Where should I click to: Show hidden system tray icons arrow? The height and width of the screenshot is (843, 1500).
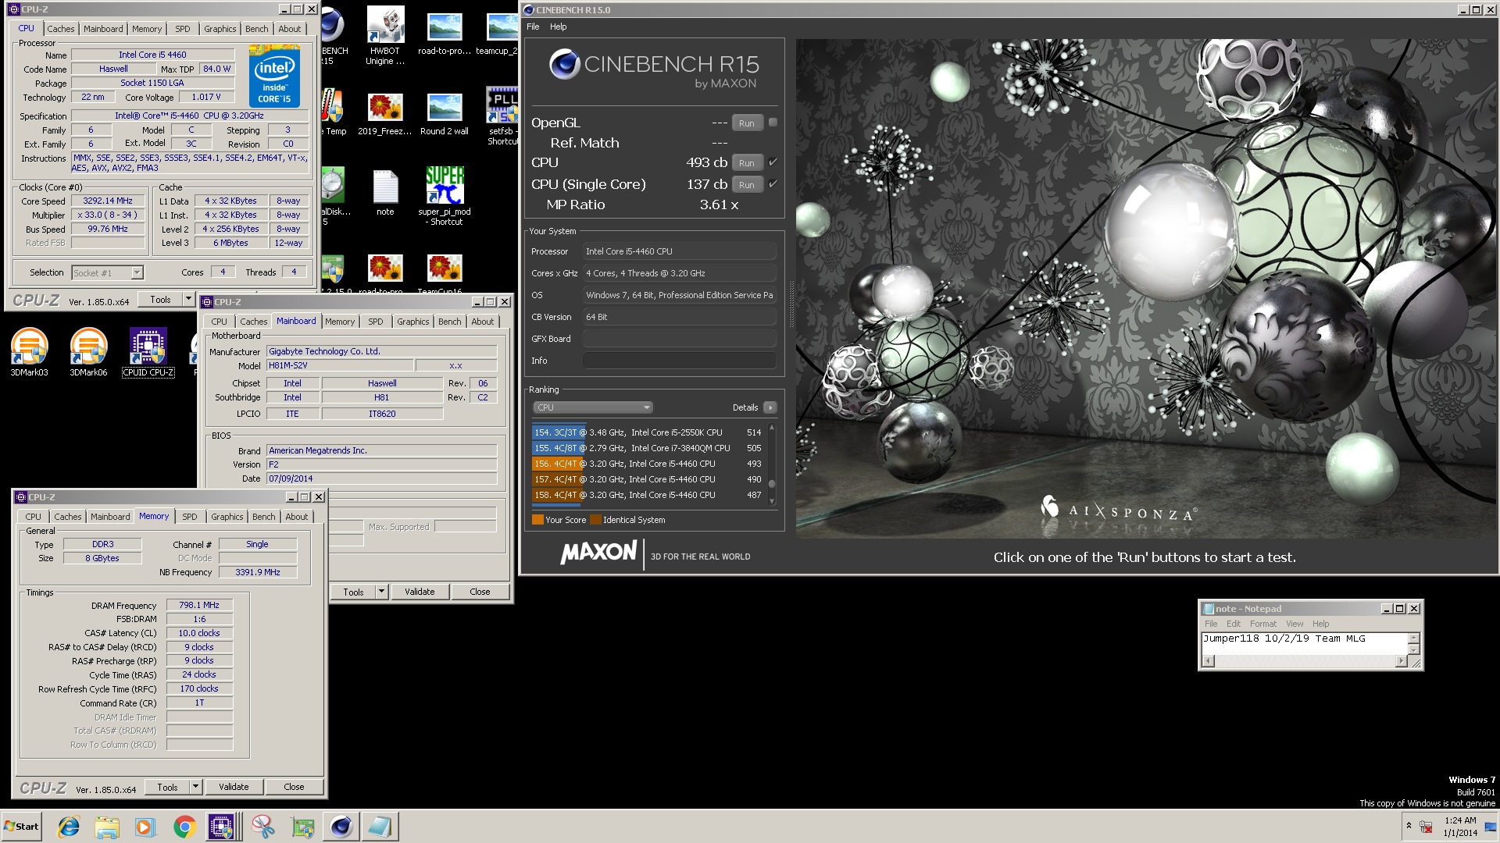1409,826
